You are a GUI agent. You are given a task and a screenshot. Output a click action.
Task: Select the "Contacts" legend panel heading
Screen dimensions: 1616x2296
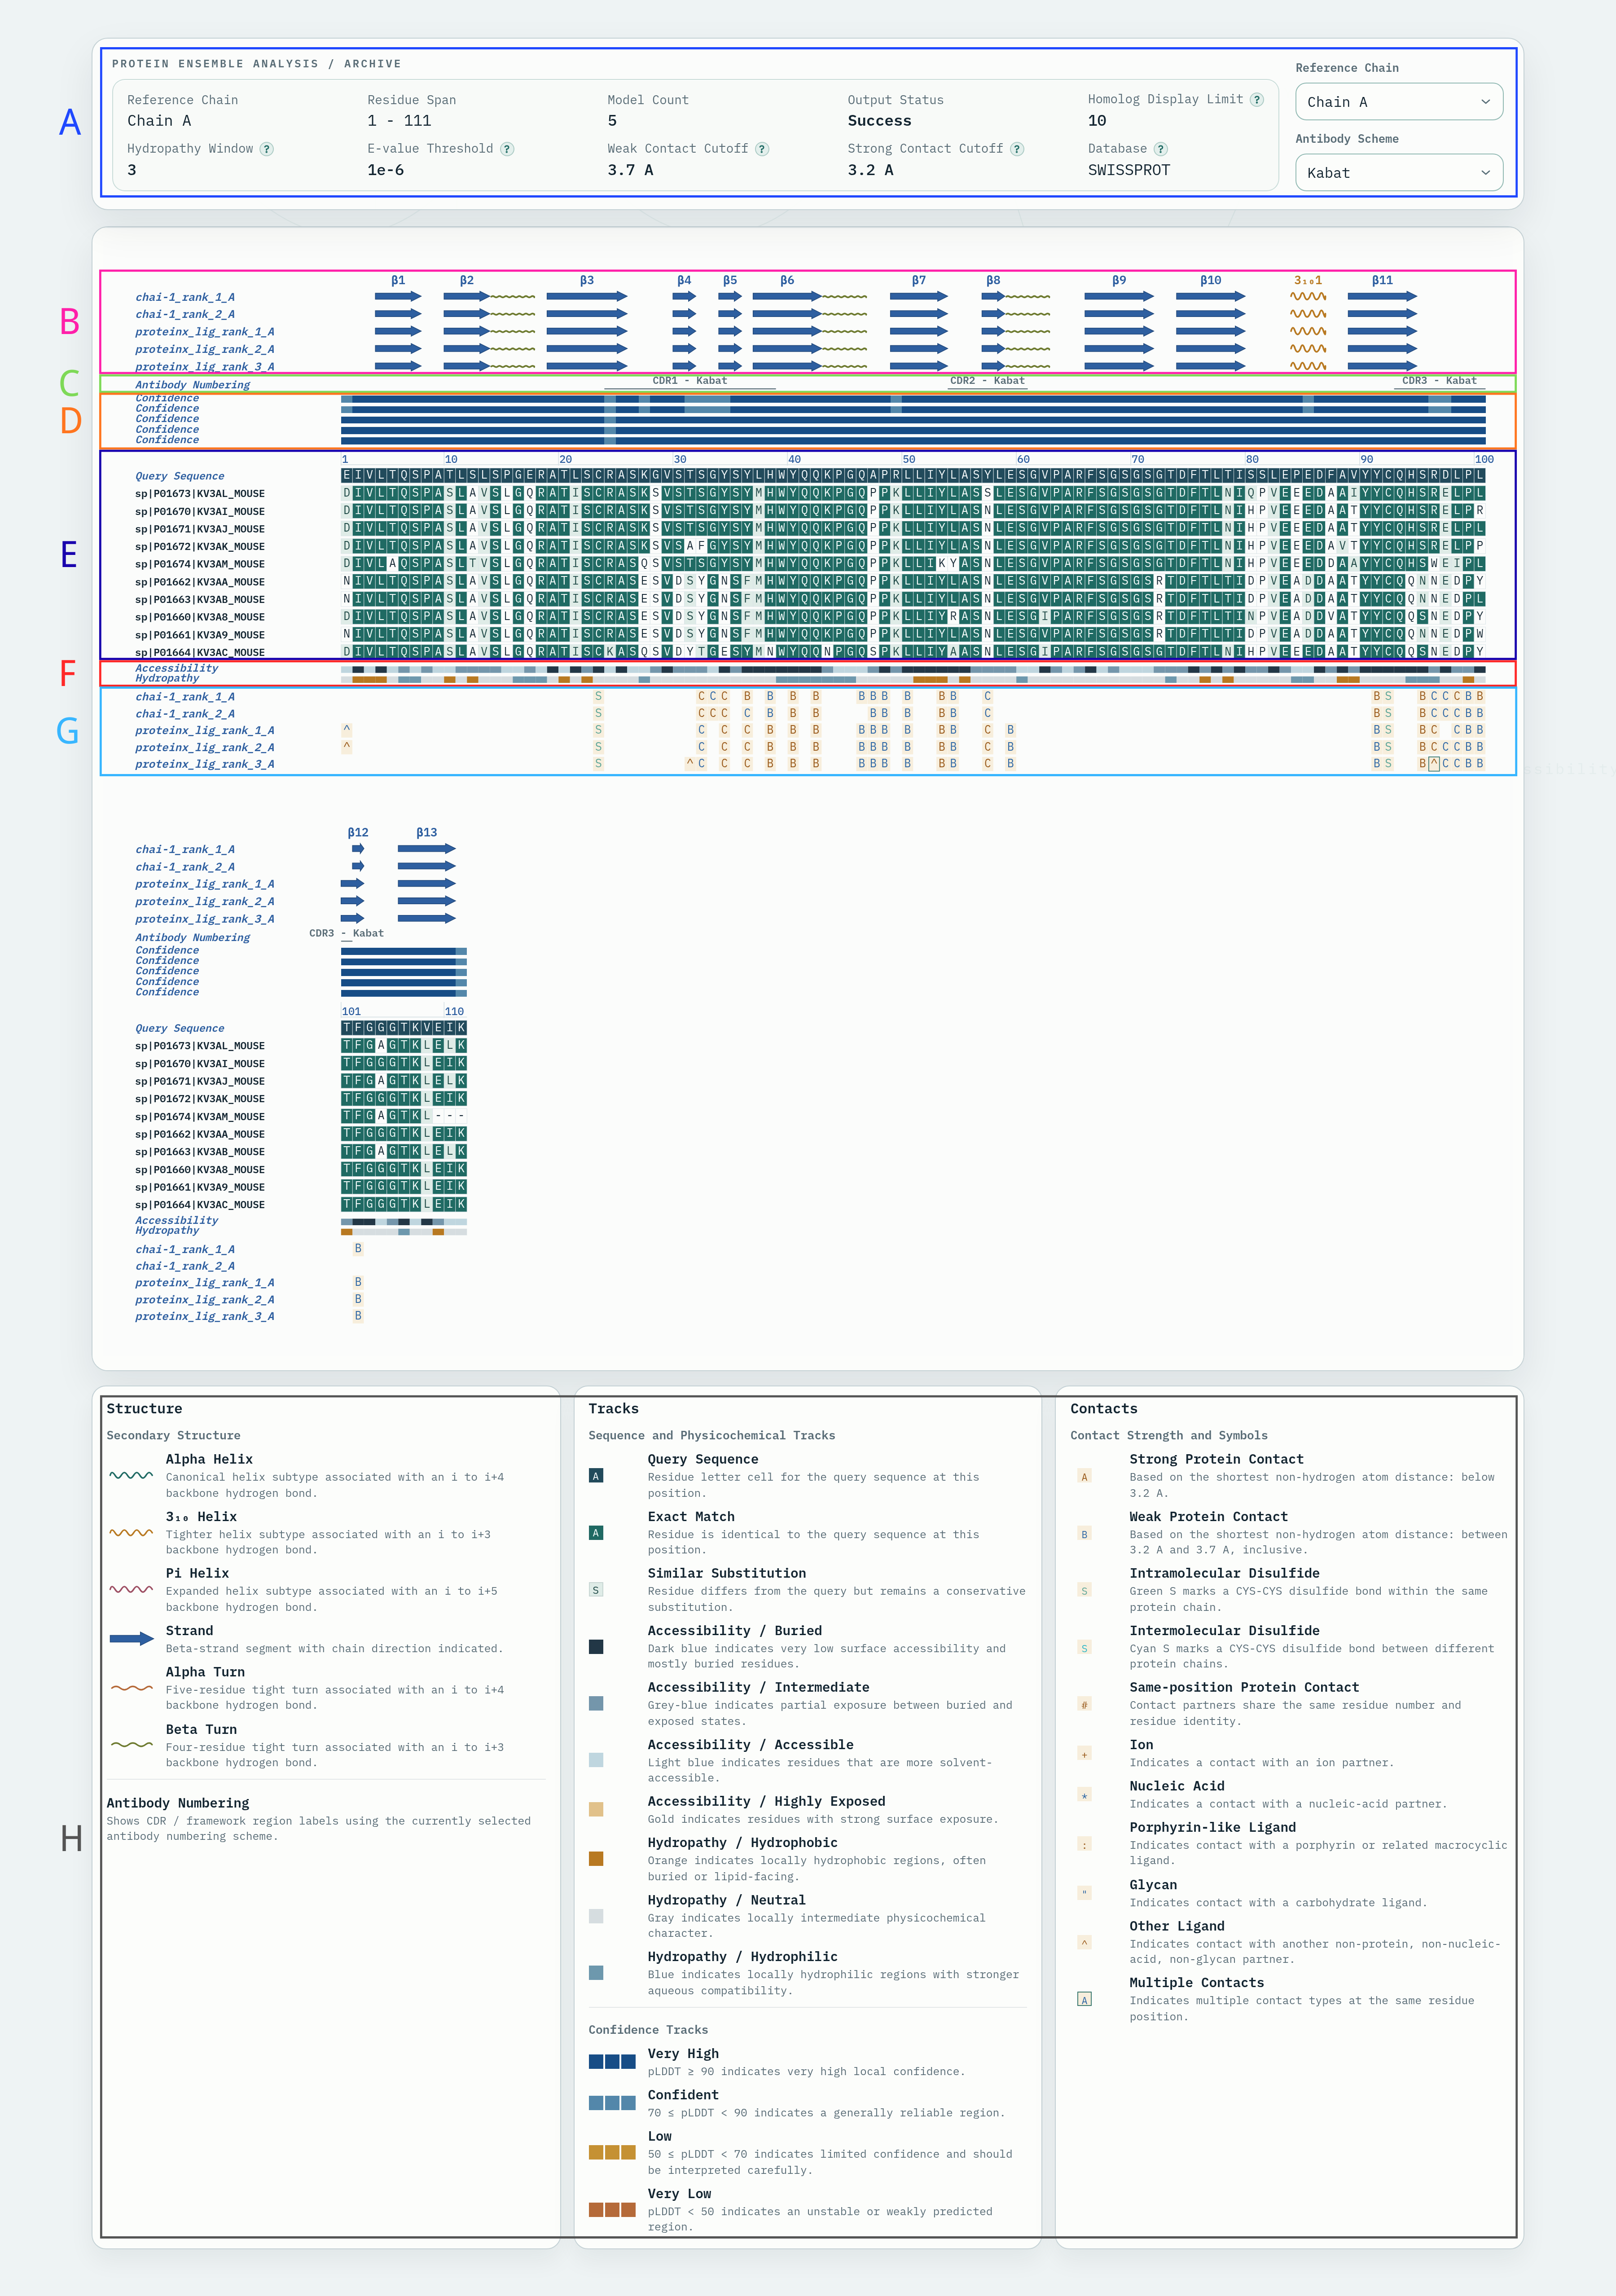click(x=1104, y=1409)
